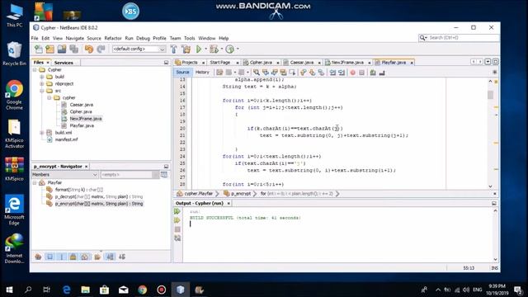Image resolution: width=528 pixels, height=297 pixels.
Task: Toggle Show Static Members filter in Navigator
Action: (62, 257)
